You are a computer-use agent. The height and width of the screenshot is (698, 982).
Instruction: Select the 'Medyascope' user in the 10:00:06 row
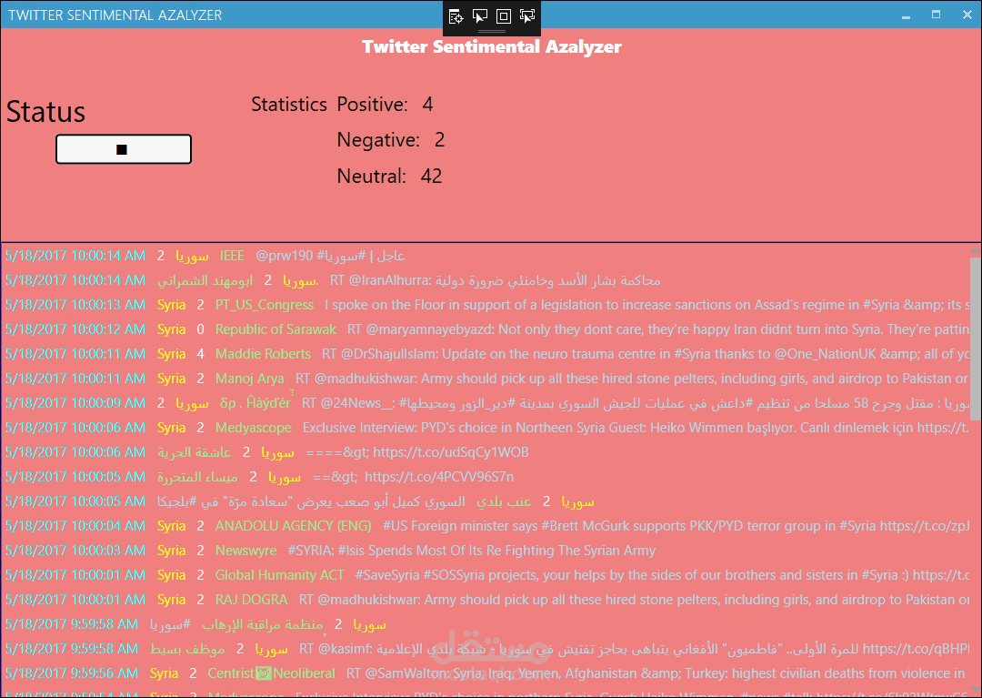coord(254,428)
